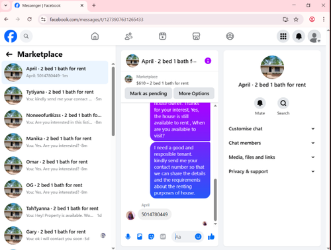
Task: Search in conversation magnifier icon
Action: pos(283,103)
